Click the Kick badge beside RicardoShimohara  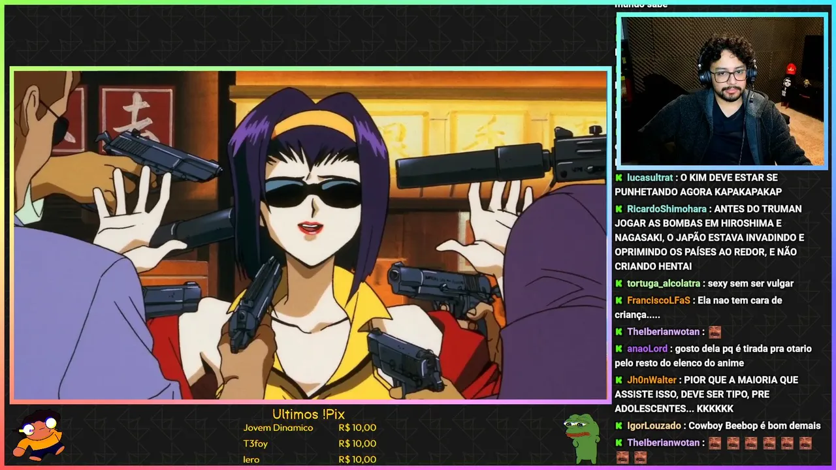pyautogui.click(x=619, y=209)
